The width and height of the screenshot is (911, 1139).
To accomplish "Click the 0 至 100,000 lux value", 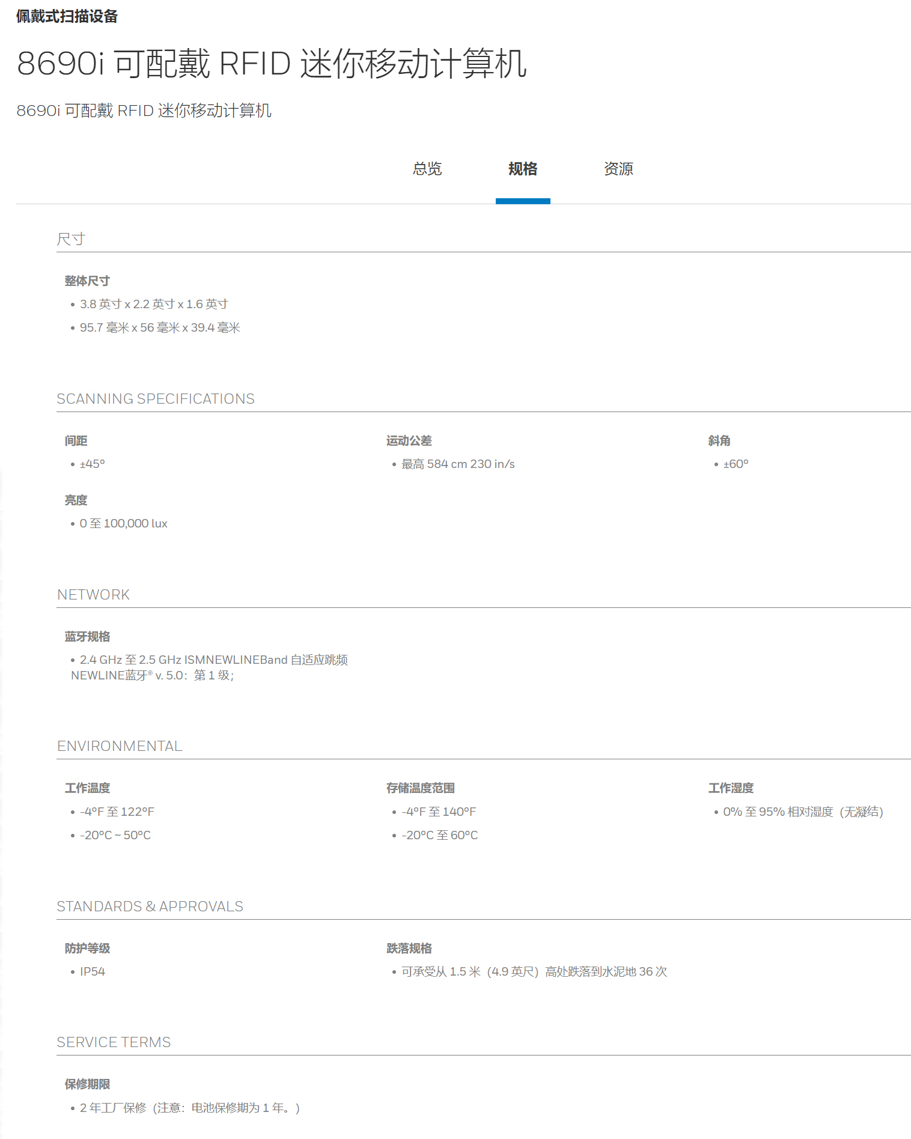I will point(123,523).
